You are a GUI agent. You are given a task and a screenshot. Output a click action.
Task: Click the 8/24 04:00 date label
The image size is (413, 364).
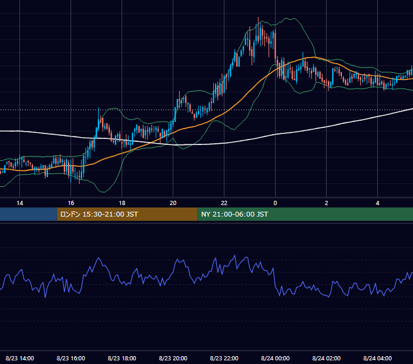377,358
